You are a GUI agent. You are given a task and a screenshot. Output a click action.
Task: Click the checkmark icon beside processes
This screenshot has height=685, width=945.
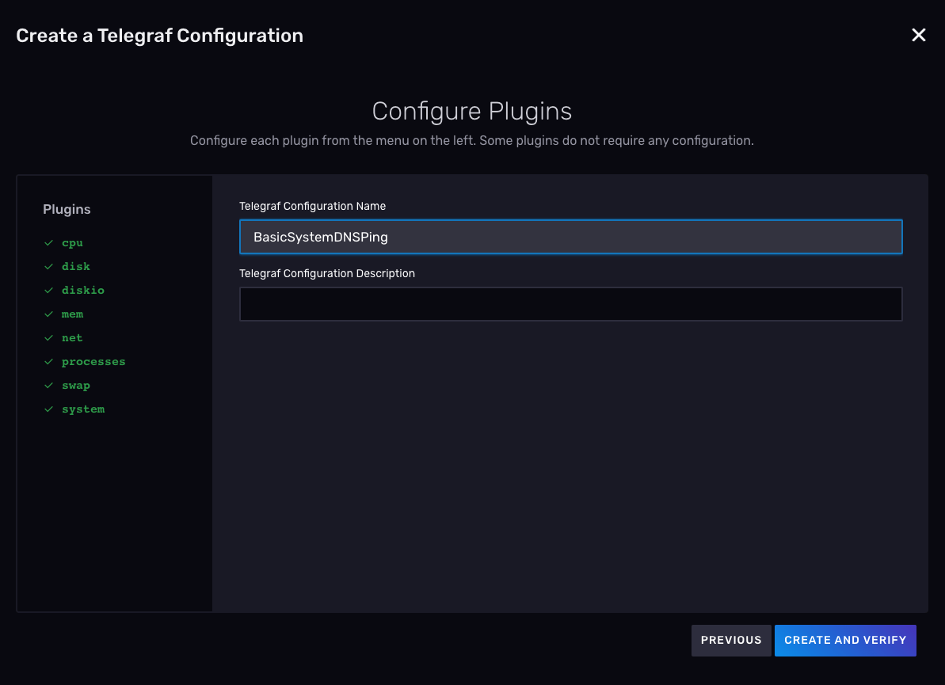[x=49, y=361]
